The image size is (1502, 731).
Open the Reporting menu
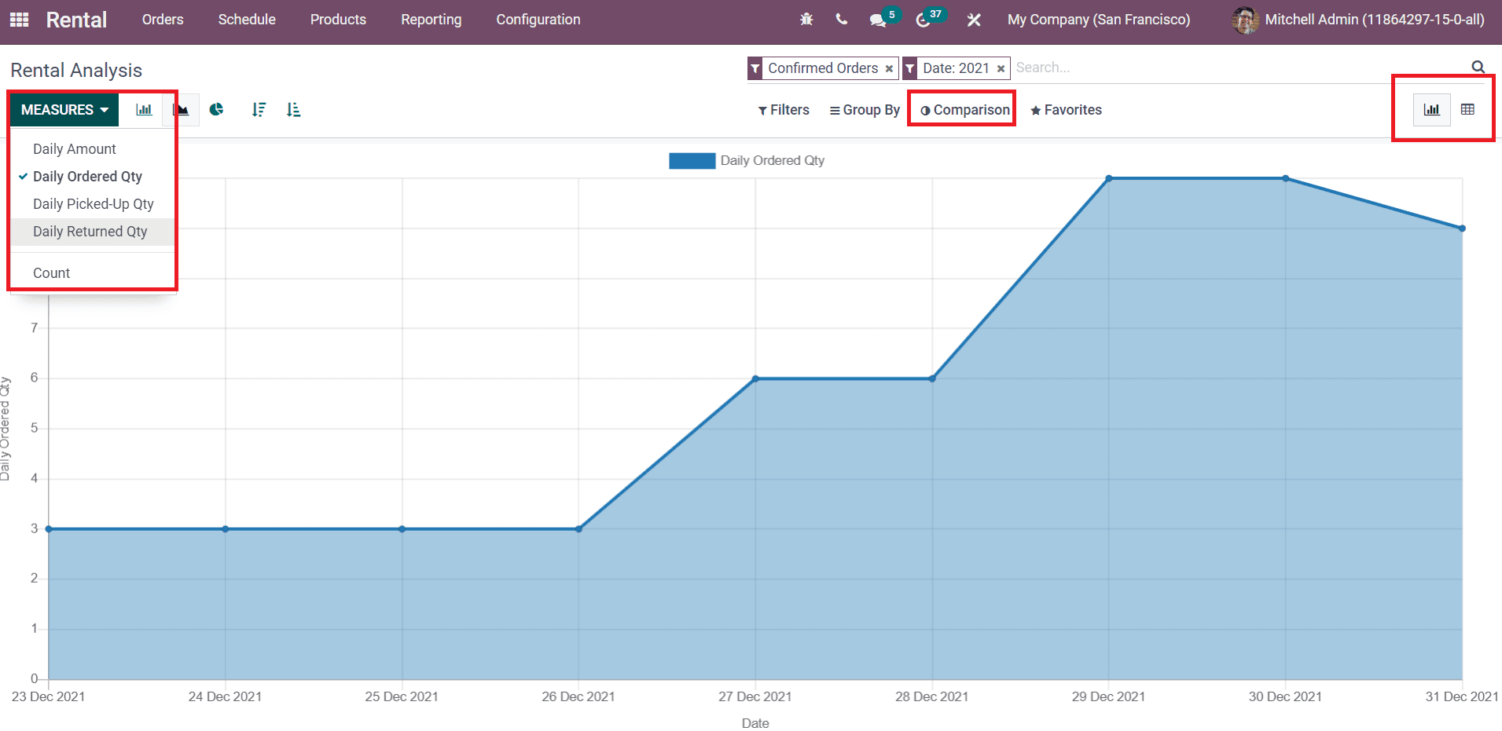click(x=431, y=20)
